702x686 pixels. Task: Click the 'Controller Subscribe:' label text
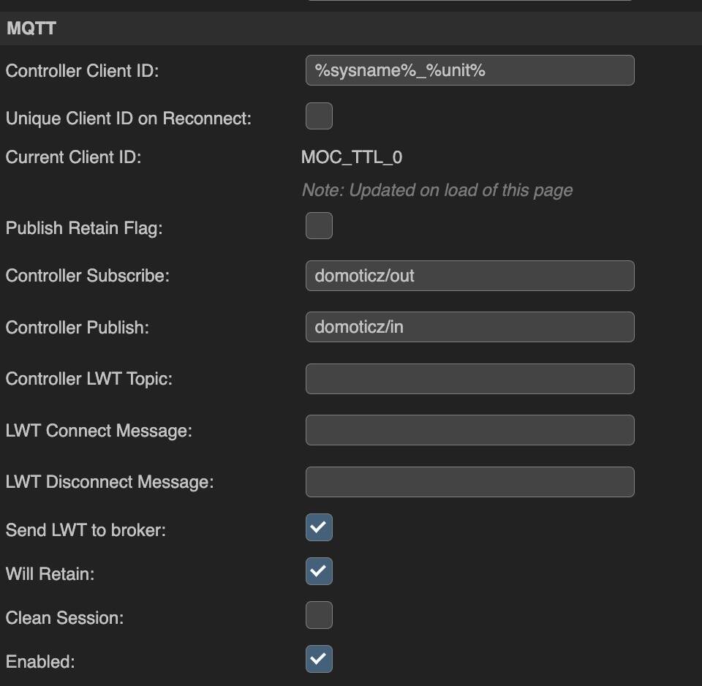pyautogui.click(x=88, y=276)
